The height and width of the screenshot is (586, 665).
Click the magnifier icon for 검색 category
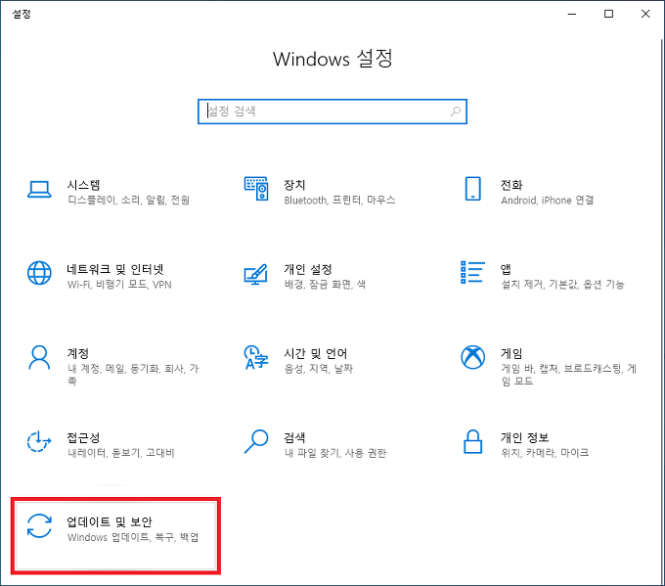pos(256,442)
